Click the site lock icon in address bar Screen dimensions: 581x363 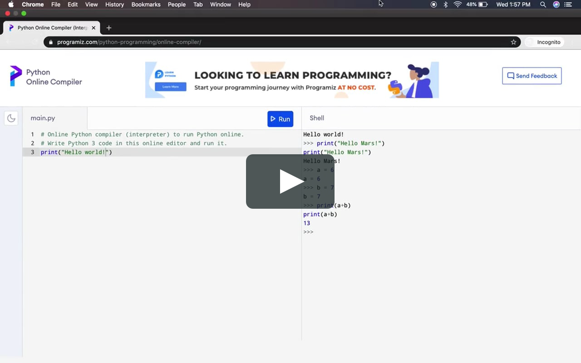[50, 42]
